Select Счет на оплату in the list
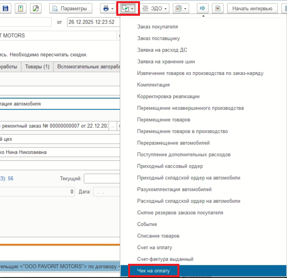This screenshot has height=278, width=287. 155,247
